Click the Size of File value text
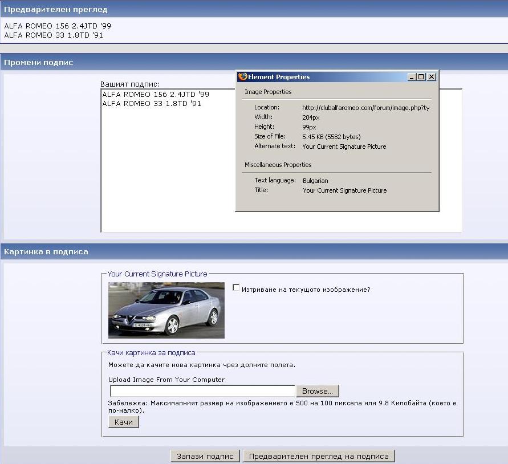This screenshot has width=508, height=464. (331, 137)
